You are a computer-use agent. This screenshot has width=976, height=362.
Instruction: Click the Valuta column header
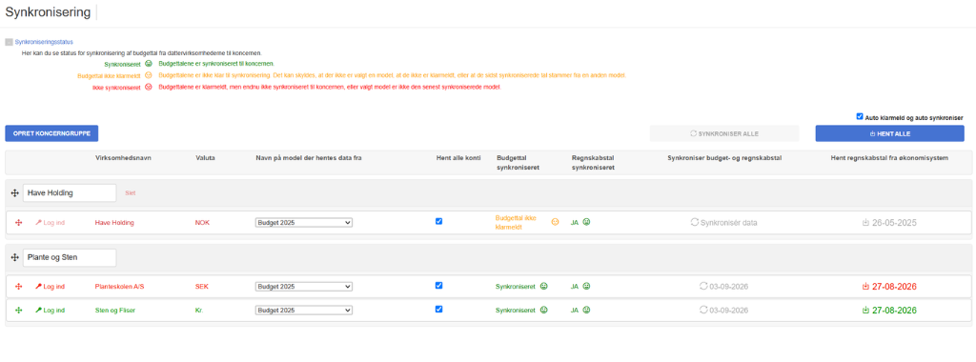tap(206, 158)
